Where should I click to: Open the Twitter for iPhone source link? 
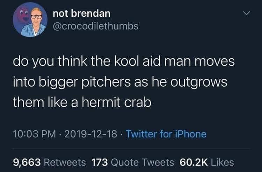click(166, 134)
